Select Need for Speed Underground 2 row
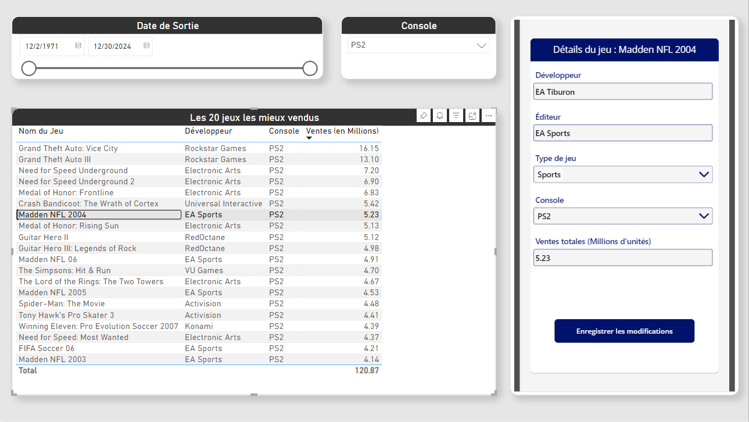749x422 pixels. (198, 181)
